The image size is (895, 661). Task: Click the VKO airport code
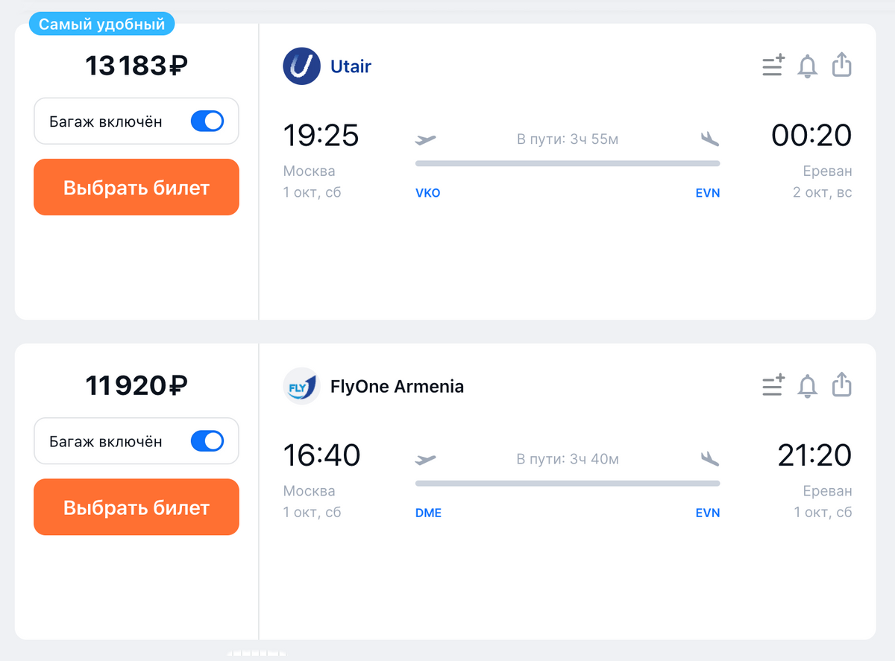pyautogui.click(x=427, y=193)
